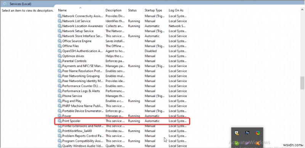
Task: Click the Services (Local) magnifier gear icon
Action: (5, 4)
